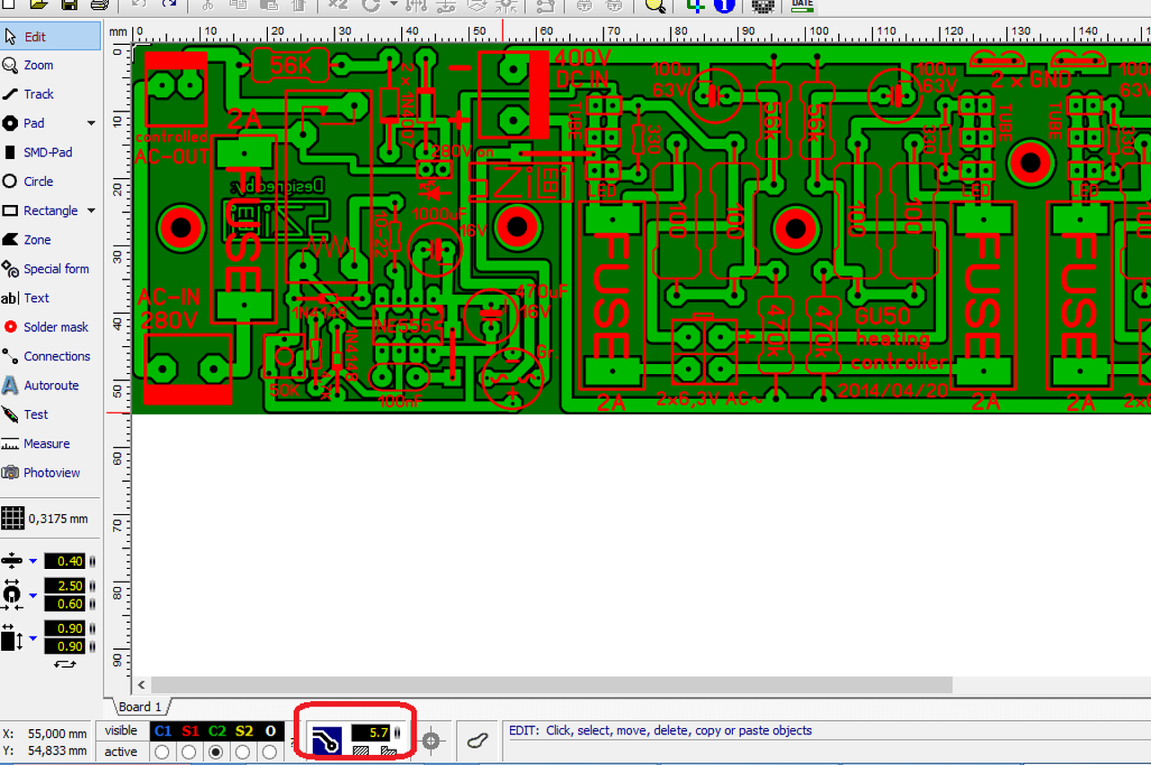Open SMD pad size presets dropdown

pyautogui.click(x=33, y=638)
